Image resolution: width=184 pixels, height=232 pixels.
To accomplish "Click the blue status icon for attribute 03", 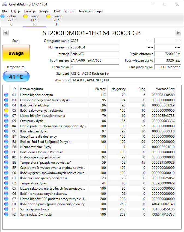I will click(6, 100).
